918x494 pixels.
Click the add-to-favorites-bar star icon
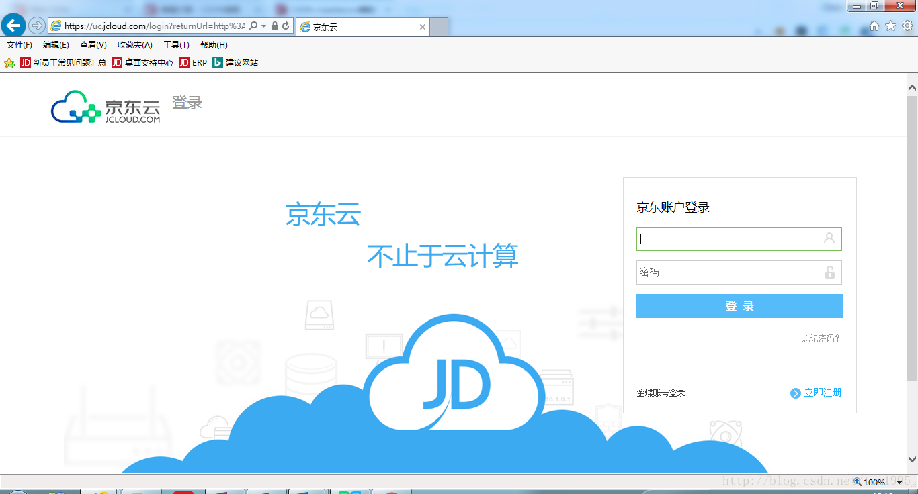click(x=9, y=63)
